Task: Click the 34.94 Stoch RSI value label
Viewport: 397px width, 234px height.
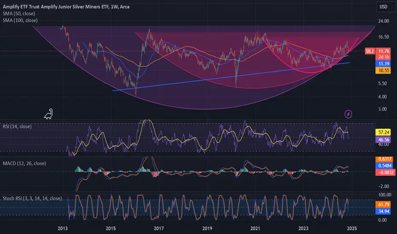Action: [x=384, y=211]
